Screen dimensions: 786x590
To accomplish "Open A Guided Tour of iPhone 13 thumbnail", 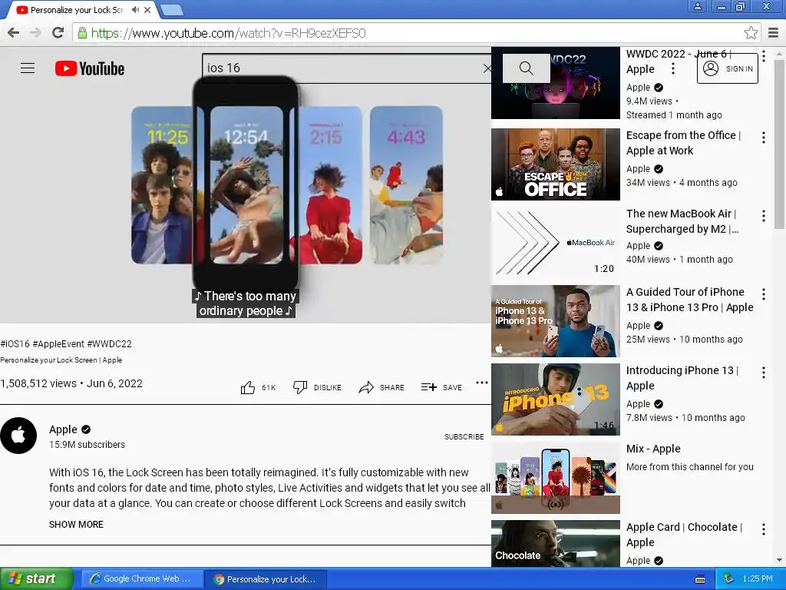I will 556,321.
